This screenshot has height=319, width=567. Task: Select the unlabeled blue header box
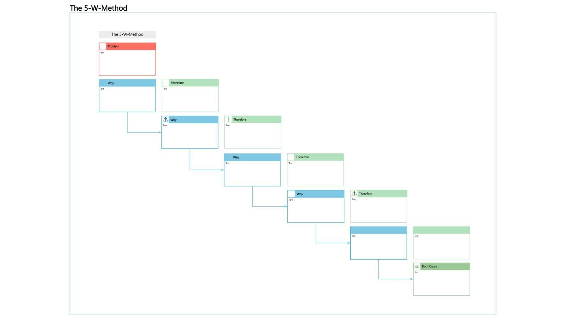(x=378, y=230)
